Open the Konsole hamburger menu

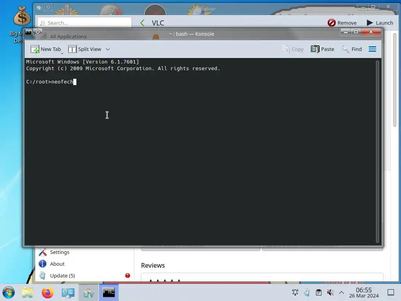[x=372, y=49]
